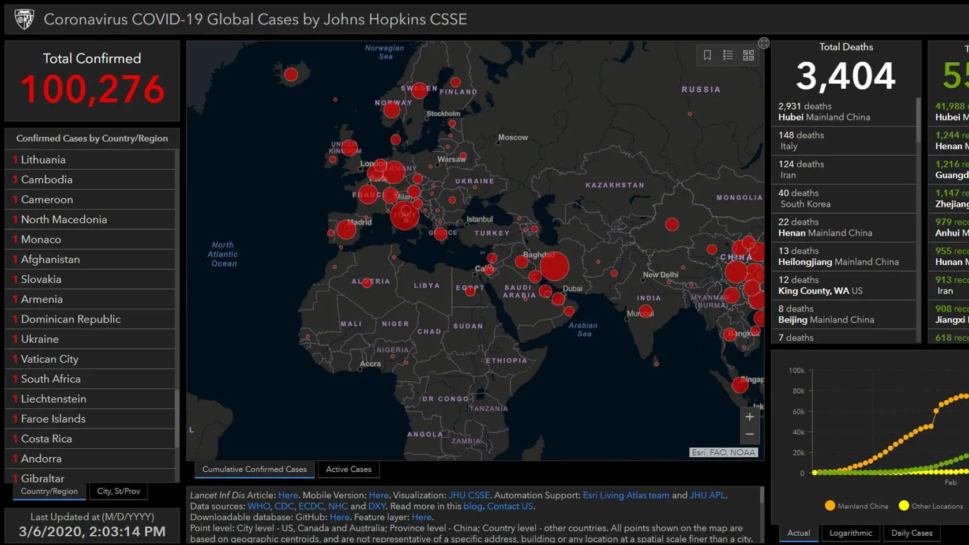Click the Contact US link
This screenshot has height=545, width=969.
point(510,506)
